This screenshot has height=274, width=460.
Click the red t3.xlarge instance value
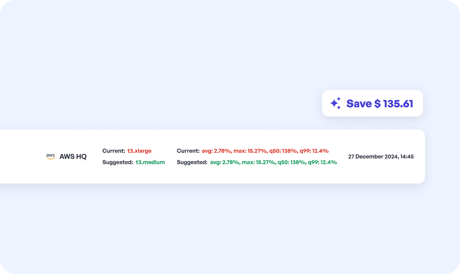(139, 151)
